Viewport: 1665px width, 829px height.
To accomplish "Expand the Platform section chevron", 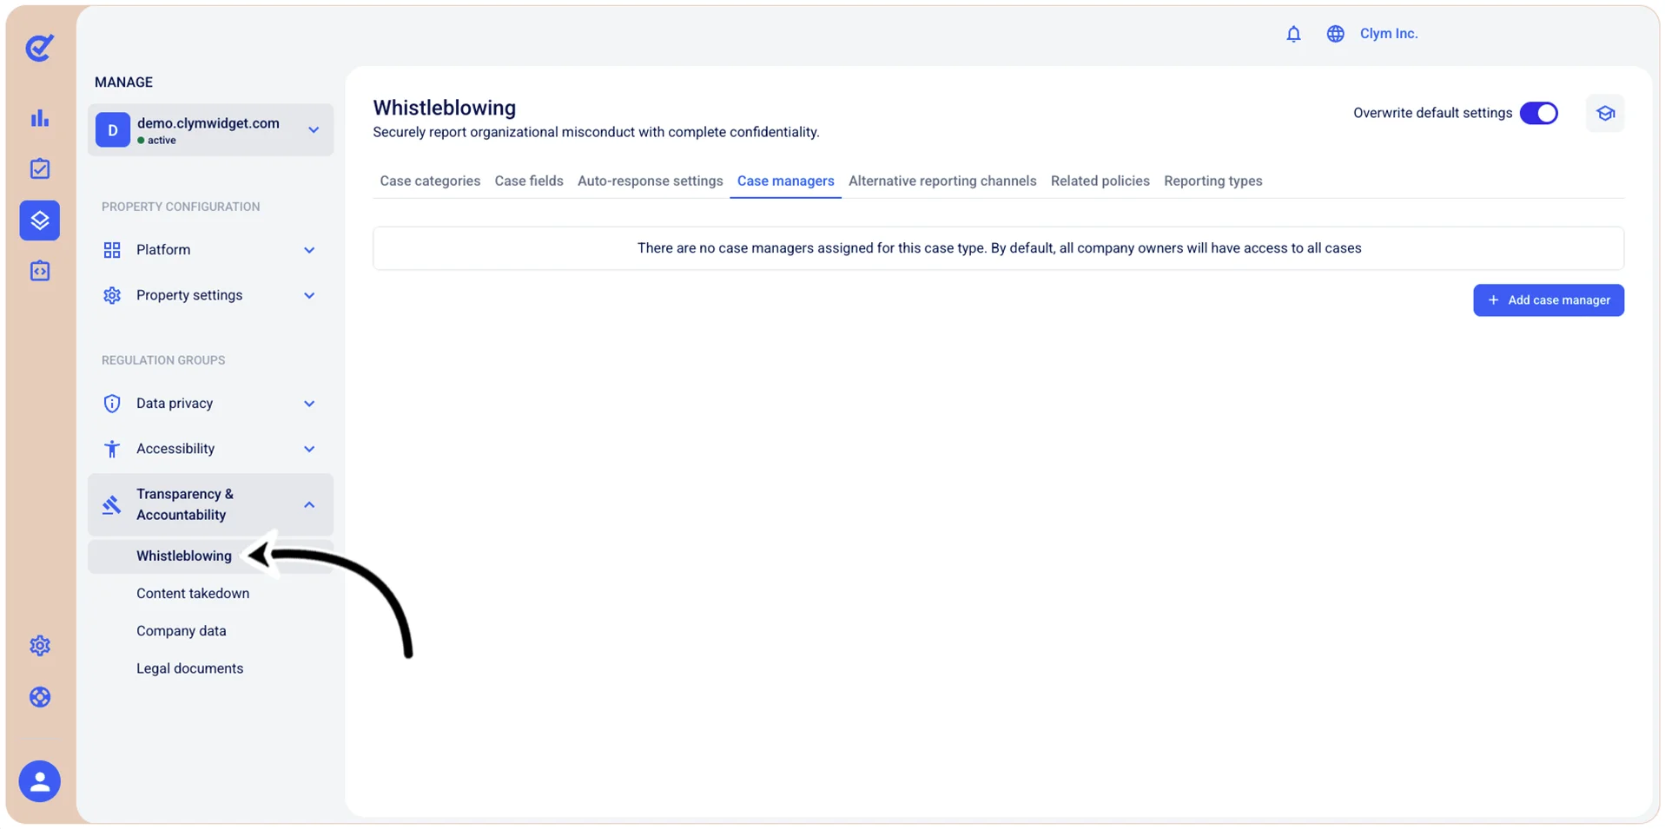I will pos(309,250).
